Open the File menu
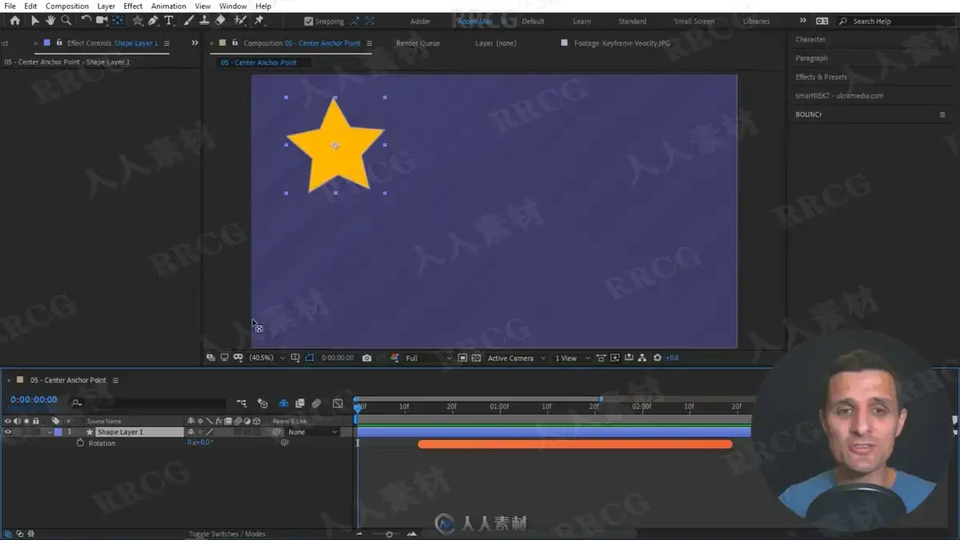Viewport: 960px width, 540px height. pyautogui.click(x=10, y=6)
